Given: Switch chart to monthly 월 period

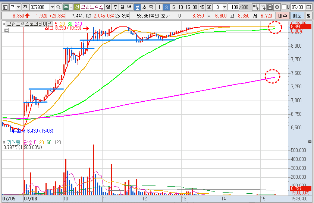Looking at the screenshot, I should [122, 7].
